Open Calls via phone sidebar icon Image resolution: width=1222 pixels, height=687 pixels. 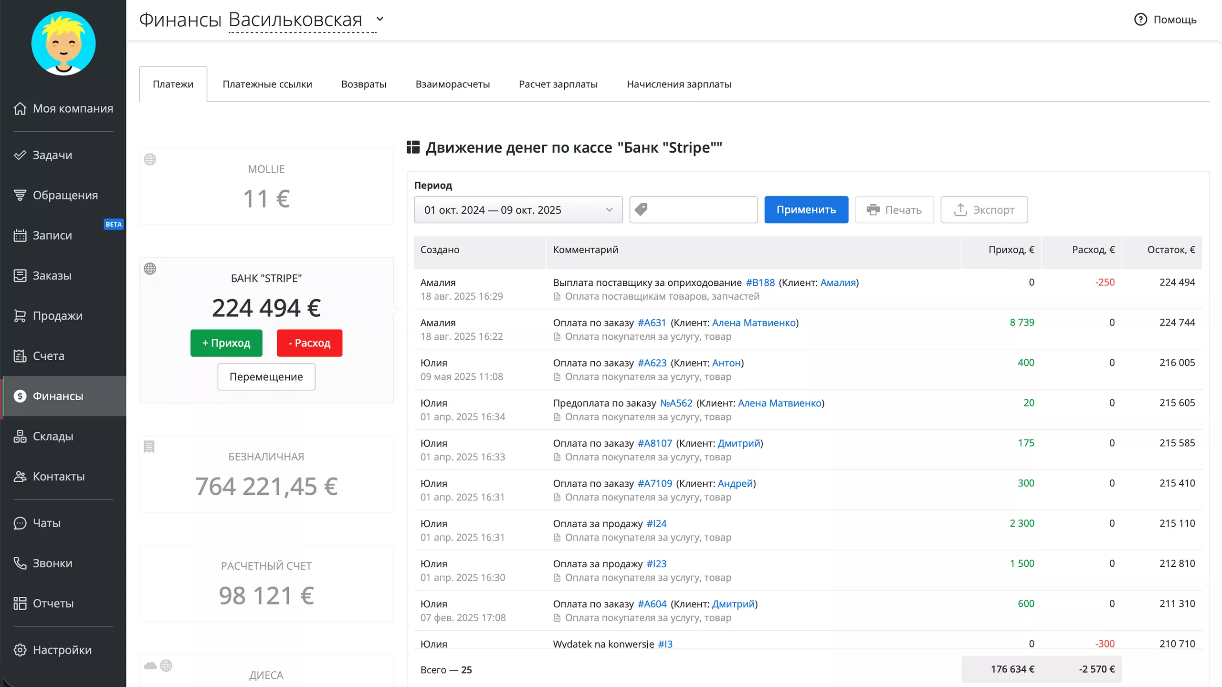[20, 563]
